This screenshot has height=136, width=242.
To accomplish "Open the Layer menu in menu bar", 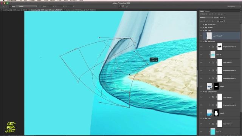I will coord(39,0).
